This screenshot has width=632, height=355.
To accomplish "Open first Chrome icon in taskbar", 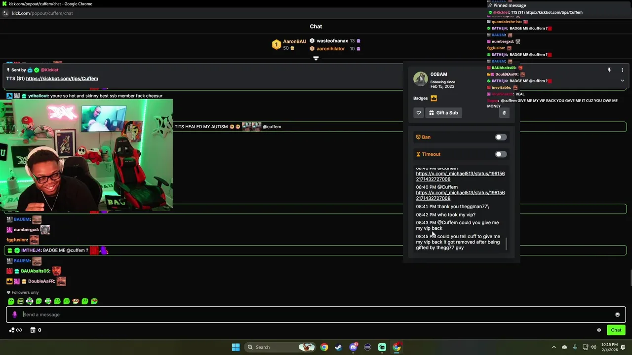I will (324, 347).
